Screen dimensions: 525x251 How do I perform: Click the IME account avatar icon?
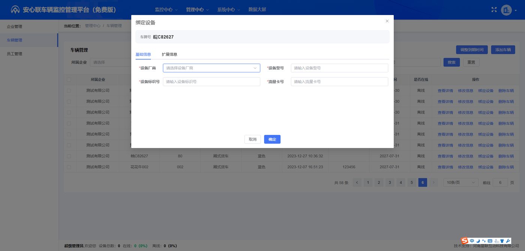(496, 241)
